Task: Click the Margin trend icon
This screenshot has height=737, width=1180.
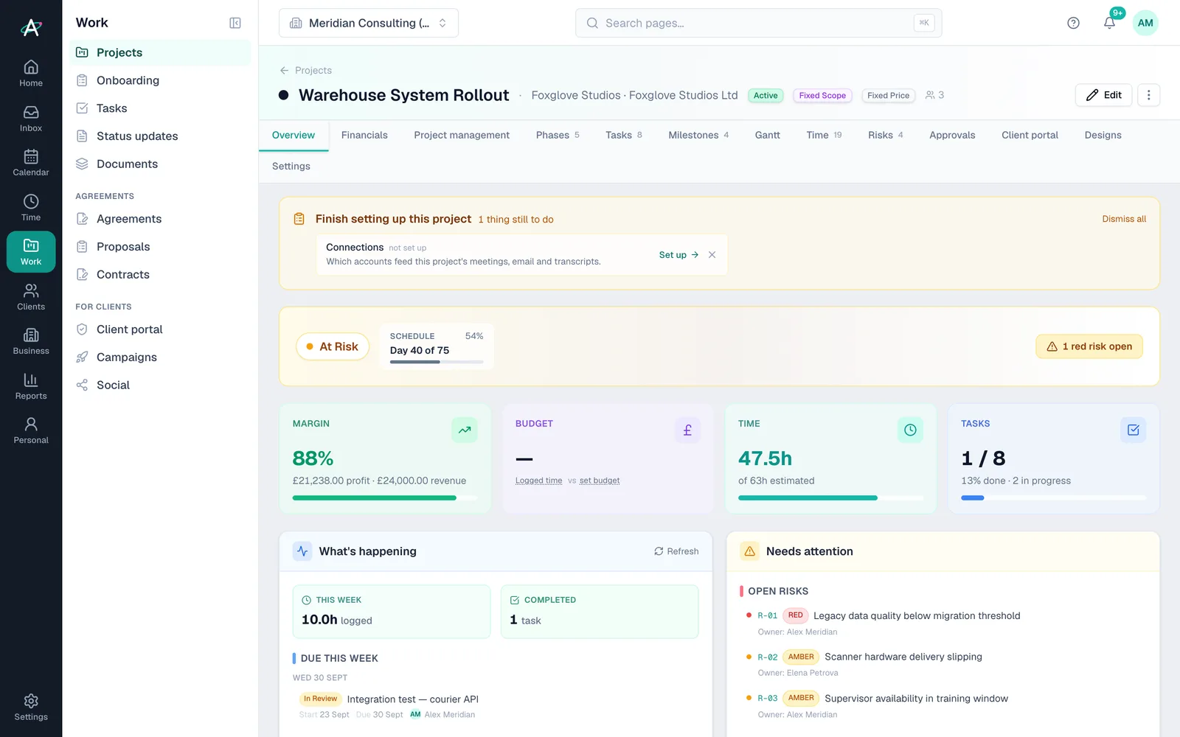Action: click(465, 430)
